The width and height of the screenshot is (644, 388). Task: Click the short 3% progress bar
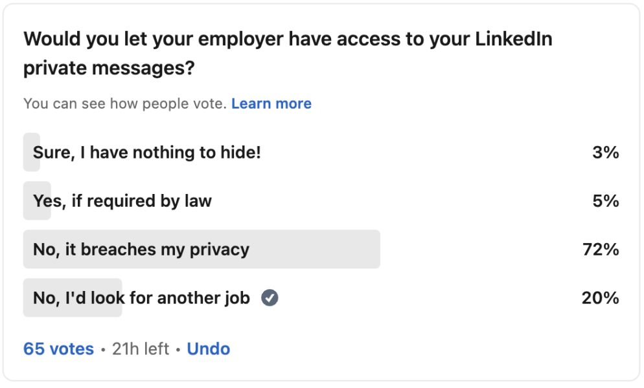pyautogui.click(x=32, y=152)
